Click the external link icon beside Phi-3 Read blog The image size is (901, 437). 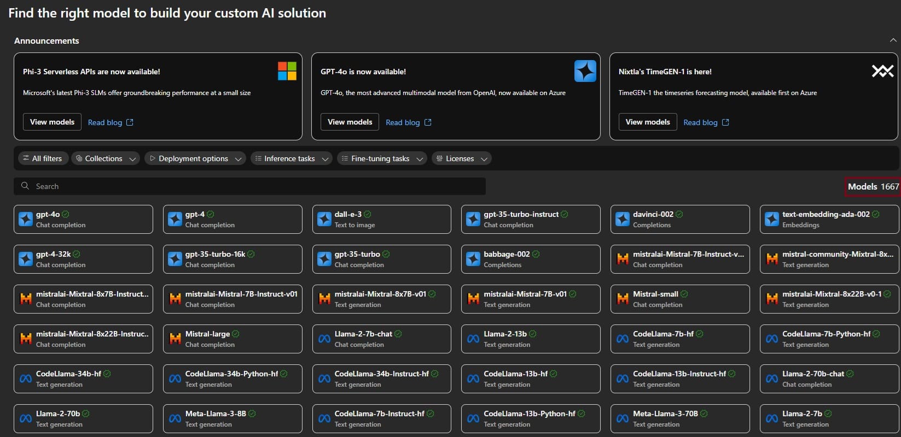pyautogui.click(x=130, y=122)
